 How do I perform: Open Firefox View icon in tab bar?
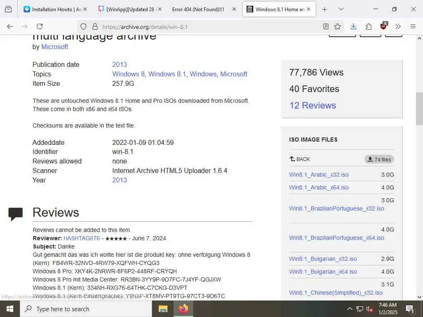pyautogui.click(x=8, y=9)
